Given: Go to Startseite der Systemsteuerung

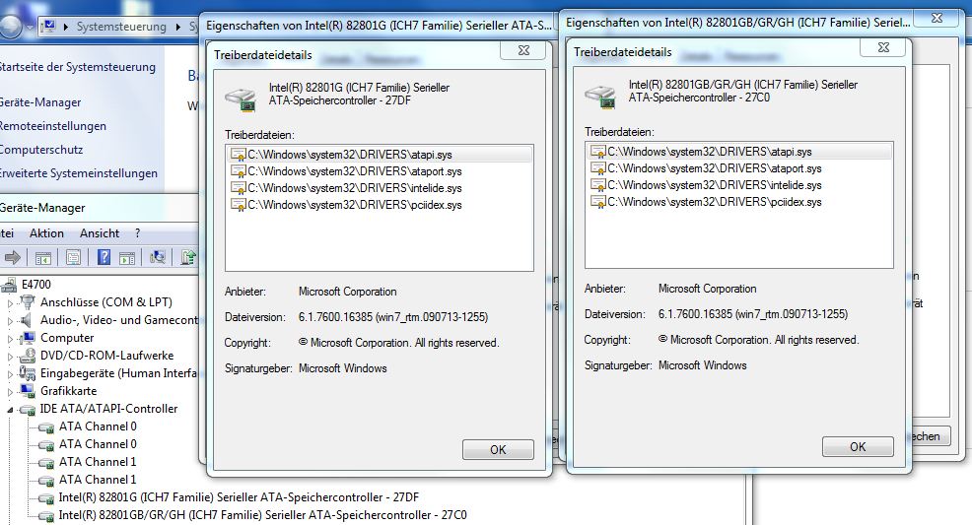Looking at the screenshot, I should [x=78, y=67].
